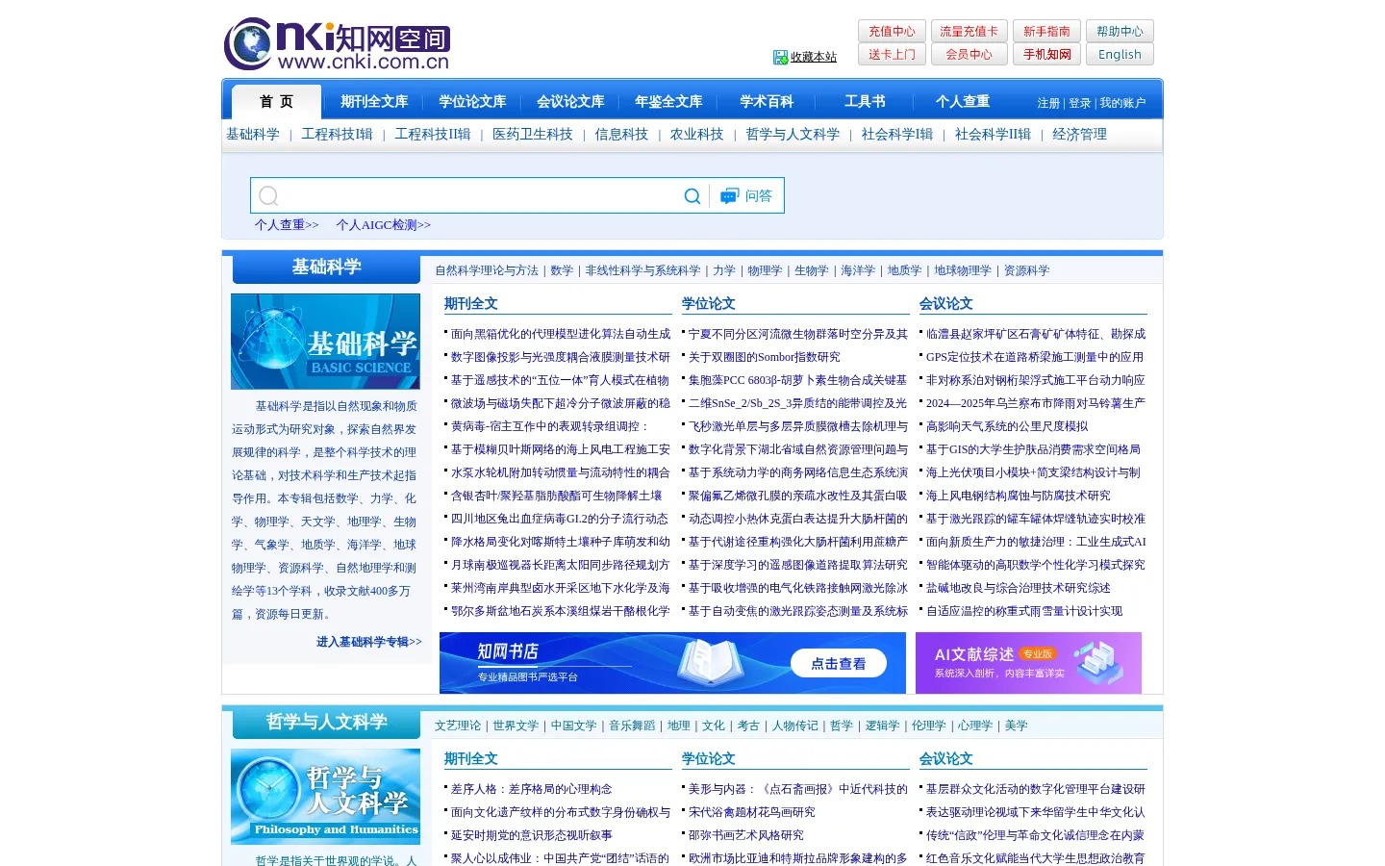
Task: Switch to the English site button
Action: tap(1120, 55)
